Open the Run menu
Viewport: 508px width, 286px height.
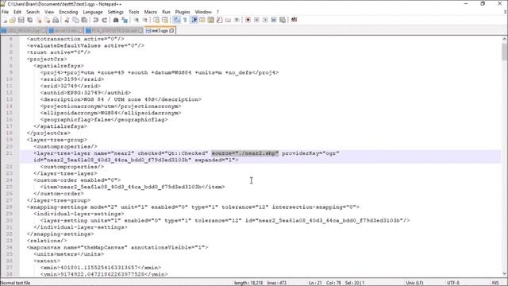[x=166, y=12]
